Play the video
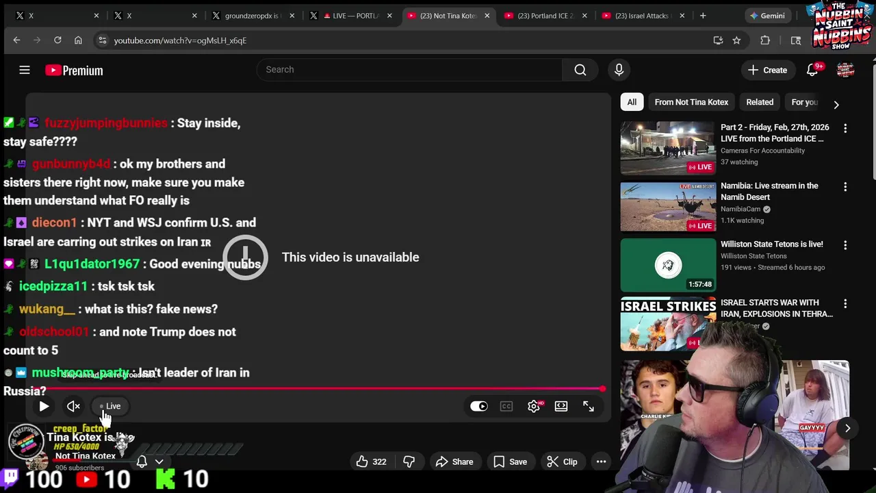 click(x=44, y=407)
